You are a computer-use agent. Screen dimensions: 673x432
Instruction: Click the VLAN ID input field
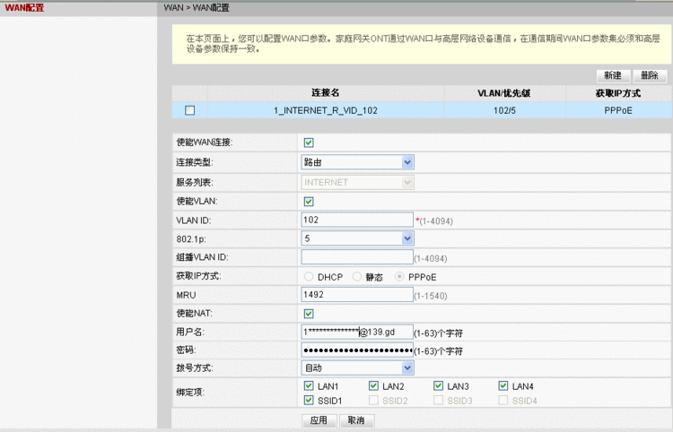click(357, 220)
